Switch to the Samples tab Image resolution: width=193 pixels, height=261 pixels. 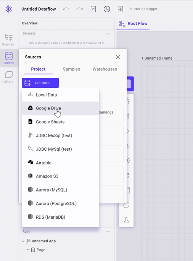click(71, 69)
